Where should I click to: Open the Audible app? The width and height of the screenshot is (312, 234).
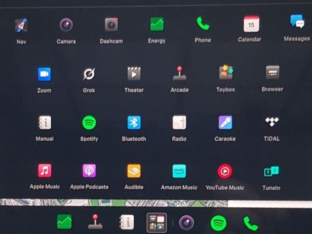134,171
